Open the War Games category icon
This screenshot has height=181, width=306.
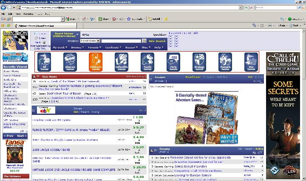(x=251, y=62)
